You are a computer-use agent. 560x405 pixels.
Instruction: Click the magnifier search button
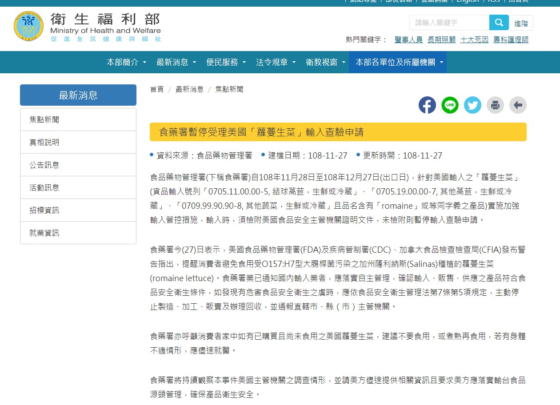(x=499, y=23)
